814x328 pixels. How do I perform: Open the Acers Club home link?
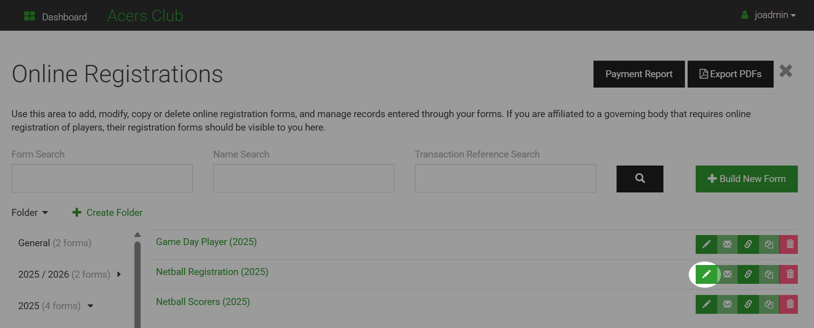[x=145, y=16]
